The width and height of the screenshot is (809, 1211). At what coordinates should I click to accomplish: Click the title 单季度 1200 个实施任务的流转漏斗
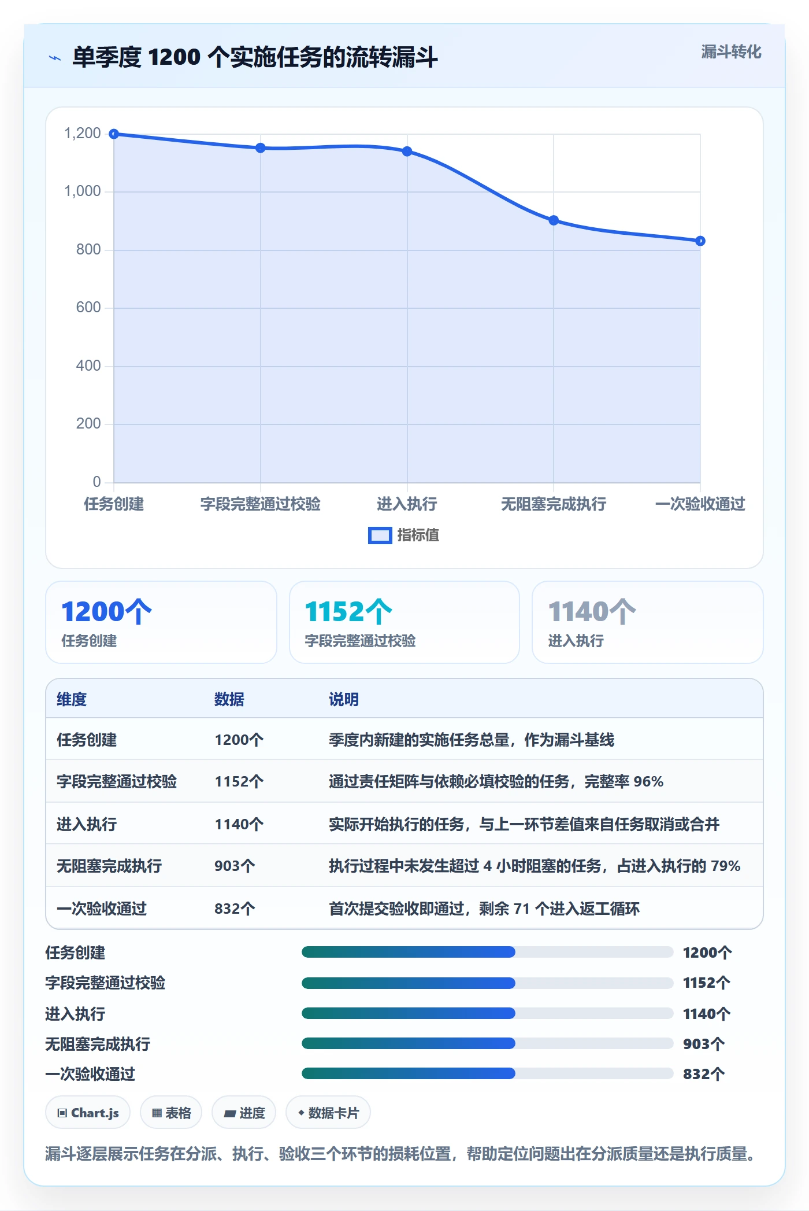point(255,57)
